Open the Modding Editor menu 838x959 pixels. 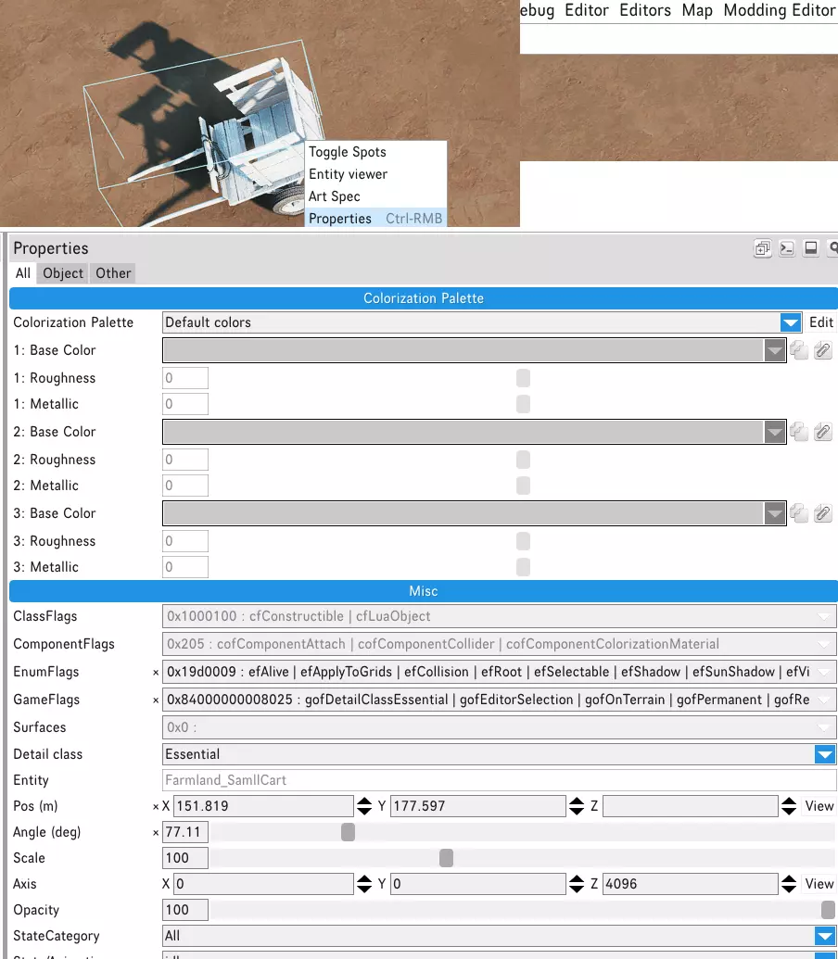(779, 10)
